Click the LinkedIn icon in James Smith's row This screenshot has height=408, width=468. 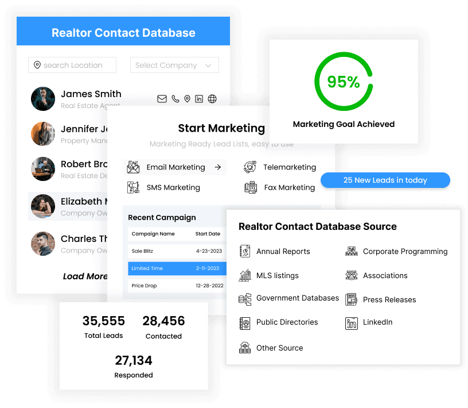point(199,99)
